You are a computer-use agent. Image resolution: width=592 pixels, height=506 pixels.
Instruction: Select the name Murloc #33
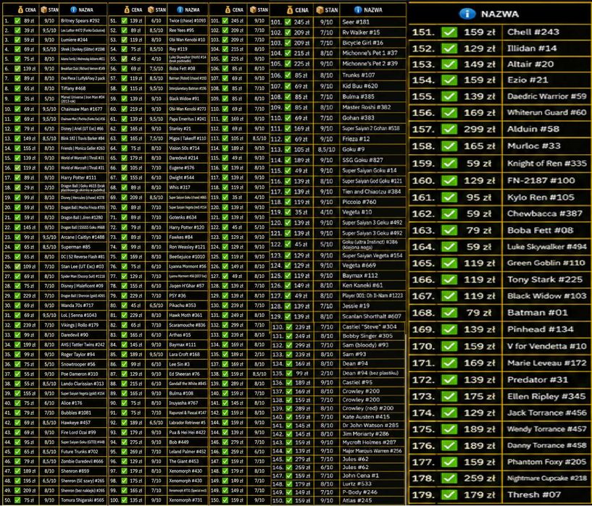point(534,146)
